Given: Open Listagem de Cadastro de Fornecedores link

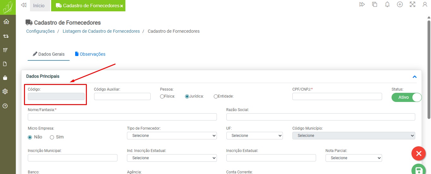Looking at the screenshot, I should coord(101,31).
